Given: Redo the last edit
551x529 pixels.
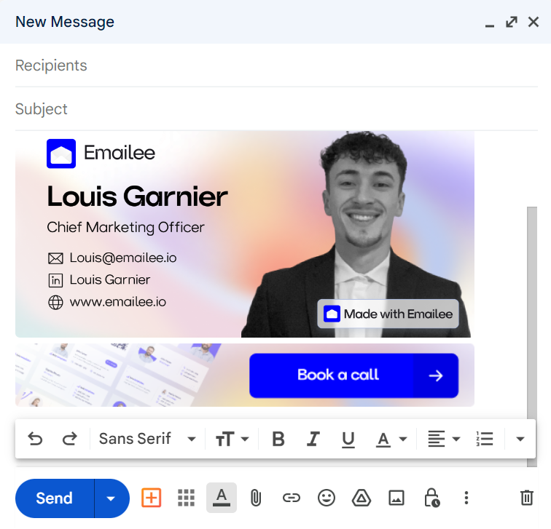Looking at the screenshot, I should click(x=69, y=439).
